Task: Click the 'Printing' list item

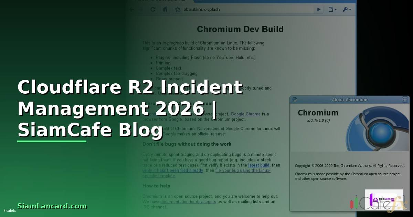Action: click(163, 63)
